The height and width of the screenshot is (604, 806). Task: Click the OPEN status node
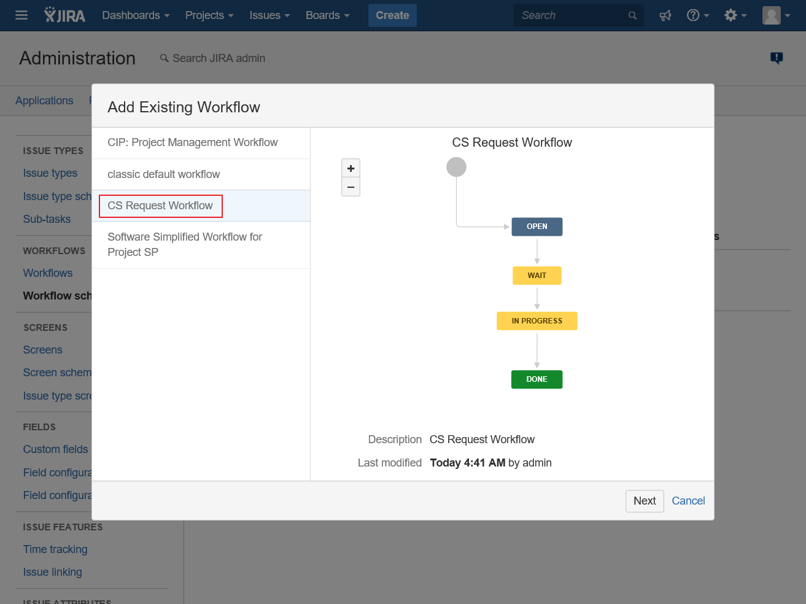click(x=537, y=226)
